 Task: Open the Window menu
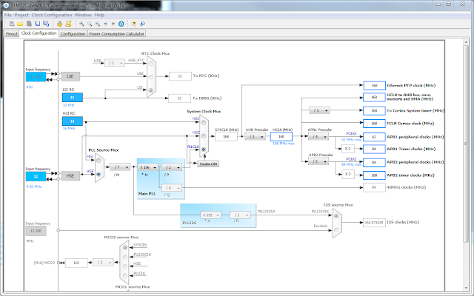[x=83, y=15]
